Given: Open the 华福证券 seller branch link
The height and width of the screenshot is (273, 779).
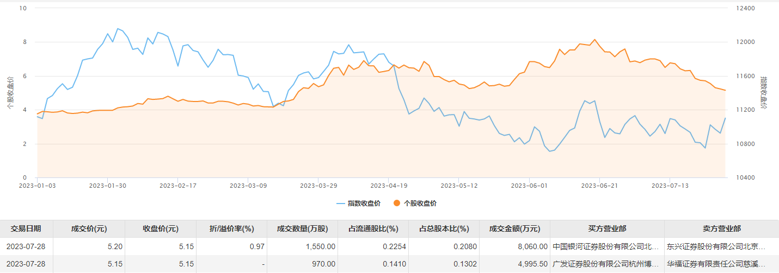Looking at the screenshot, I should (716, 264).
